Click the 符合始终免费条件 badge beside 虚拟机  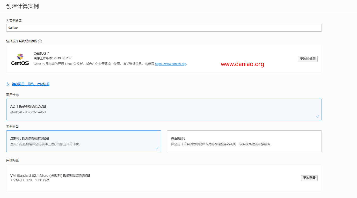coord(35,138)
